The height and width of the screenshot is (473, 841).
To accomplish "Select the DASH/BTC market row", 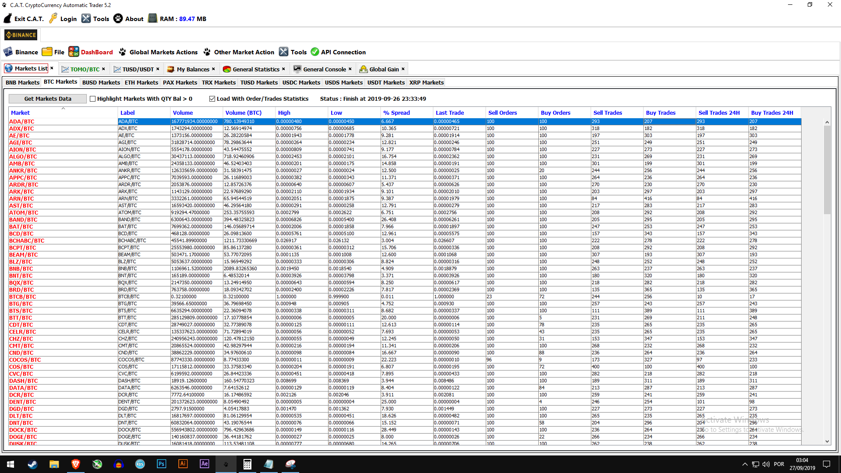I will 405,381.
